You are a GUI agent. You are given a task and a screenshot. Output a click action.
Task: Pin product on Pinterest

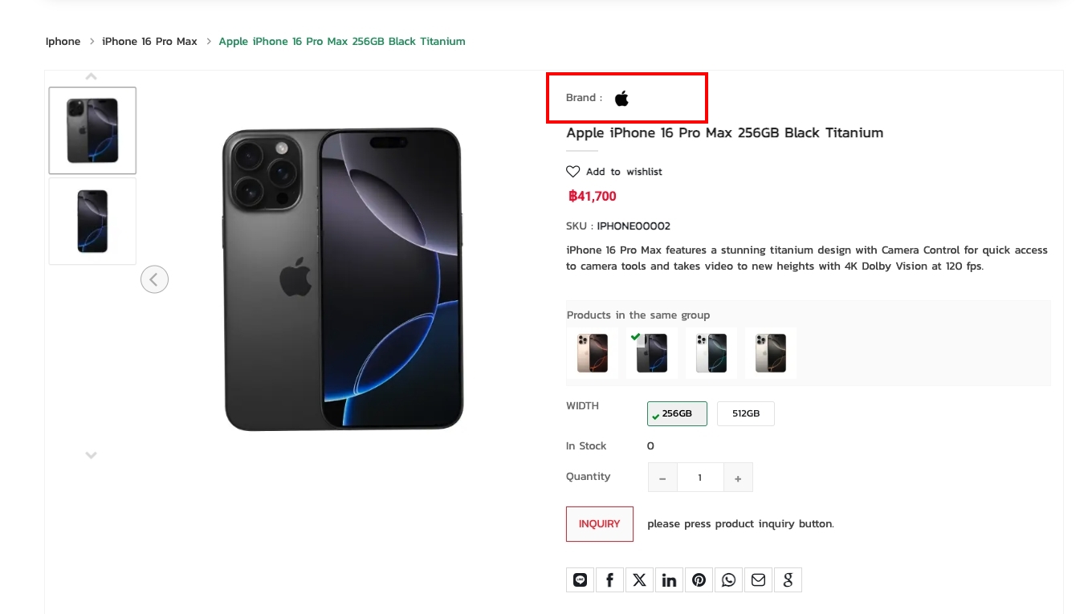pyautogui.click(x=699, y=580)
